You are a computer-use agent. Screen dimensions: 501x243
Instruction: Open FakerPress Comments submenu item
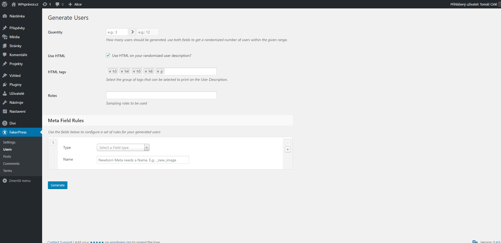tap(11, 163)
